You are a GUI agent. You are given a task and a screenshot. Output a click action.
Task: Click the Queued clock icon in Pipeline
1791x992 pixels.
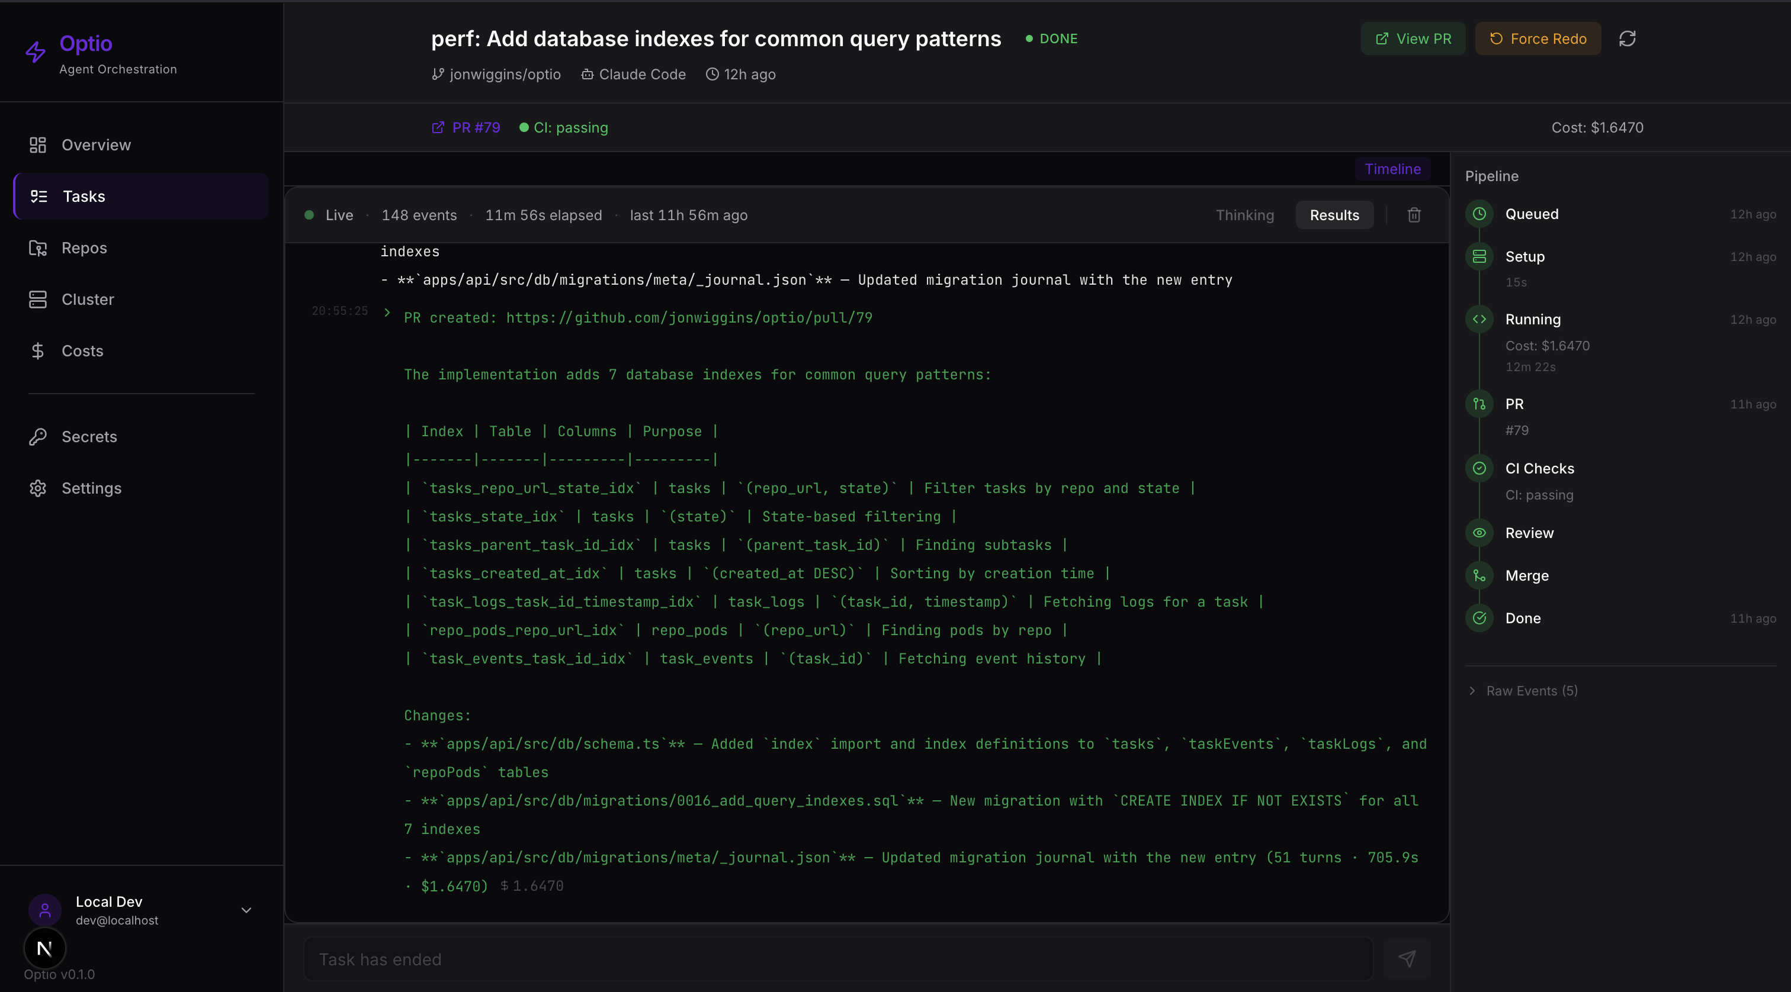click(1479, 214)
